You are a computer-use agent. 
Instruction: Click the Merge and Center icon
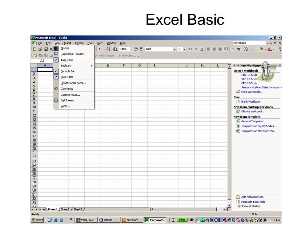coord(226,49)
